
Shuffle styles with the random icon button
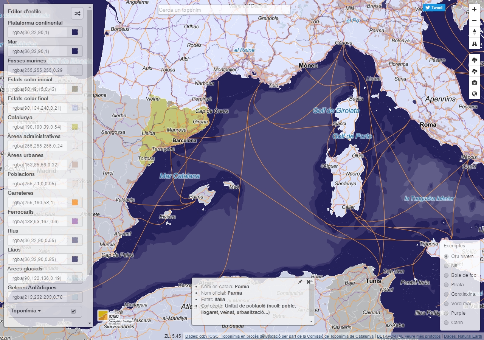click(77, 13)
